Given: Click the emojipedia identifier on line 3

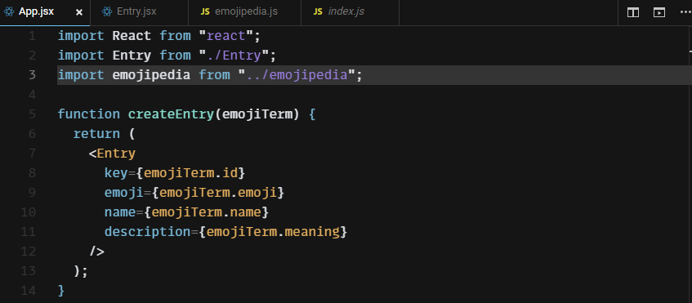Looking at the screenshot, I should (151, 75).
